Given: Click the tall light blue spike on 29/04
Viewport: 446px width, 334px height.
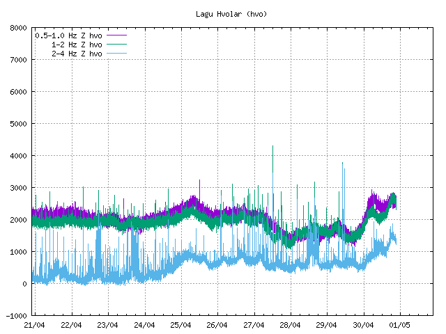Looking at the screenshot, I should click(343, 199).
